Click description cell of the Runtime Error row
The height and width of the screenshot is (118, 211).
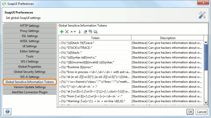(168, 67)
